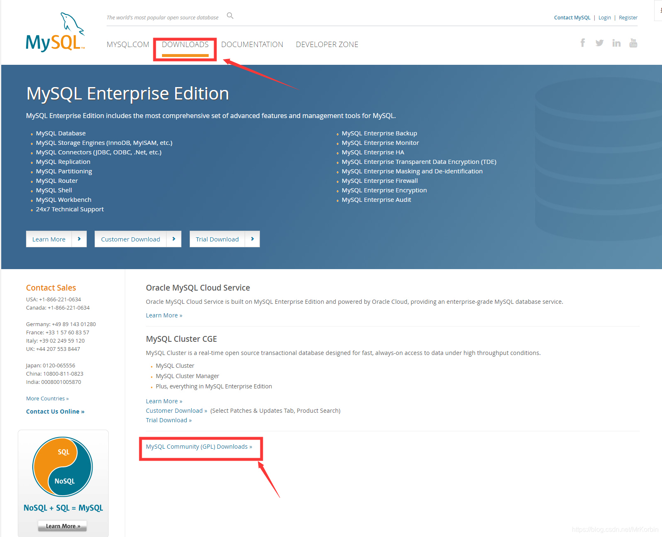Click the USA phone number line
Screen dimensions: 662x537
pos(53,300)
